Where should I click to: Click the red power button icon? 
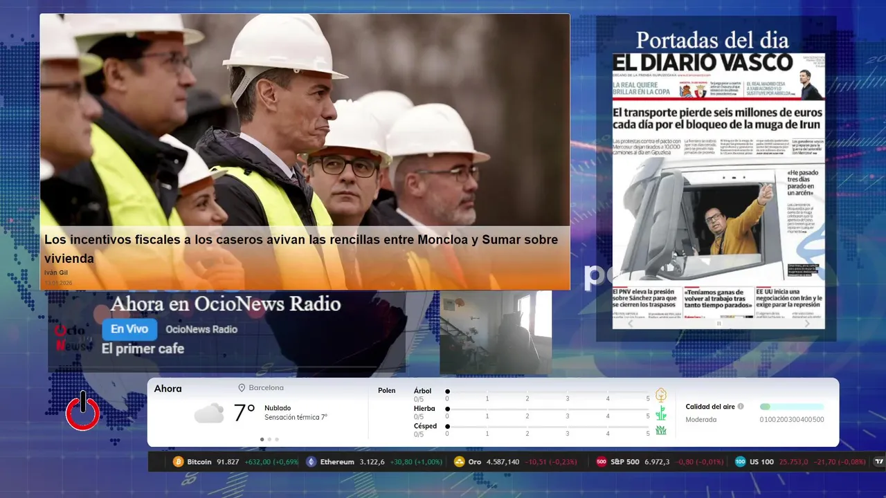82,412
